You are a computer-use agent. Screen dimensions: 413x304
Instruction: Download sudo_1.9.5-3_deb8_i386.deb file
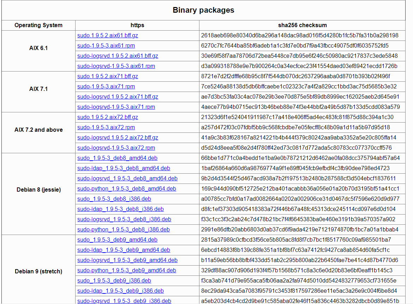114,199
